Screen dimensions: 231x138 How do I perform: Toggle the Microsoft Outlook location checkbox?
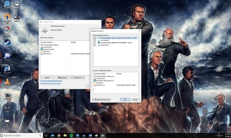click(94, 42)
